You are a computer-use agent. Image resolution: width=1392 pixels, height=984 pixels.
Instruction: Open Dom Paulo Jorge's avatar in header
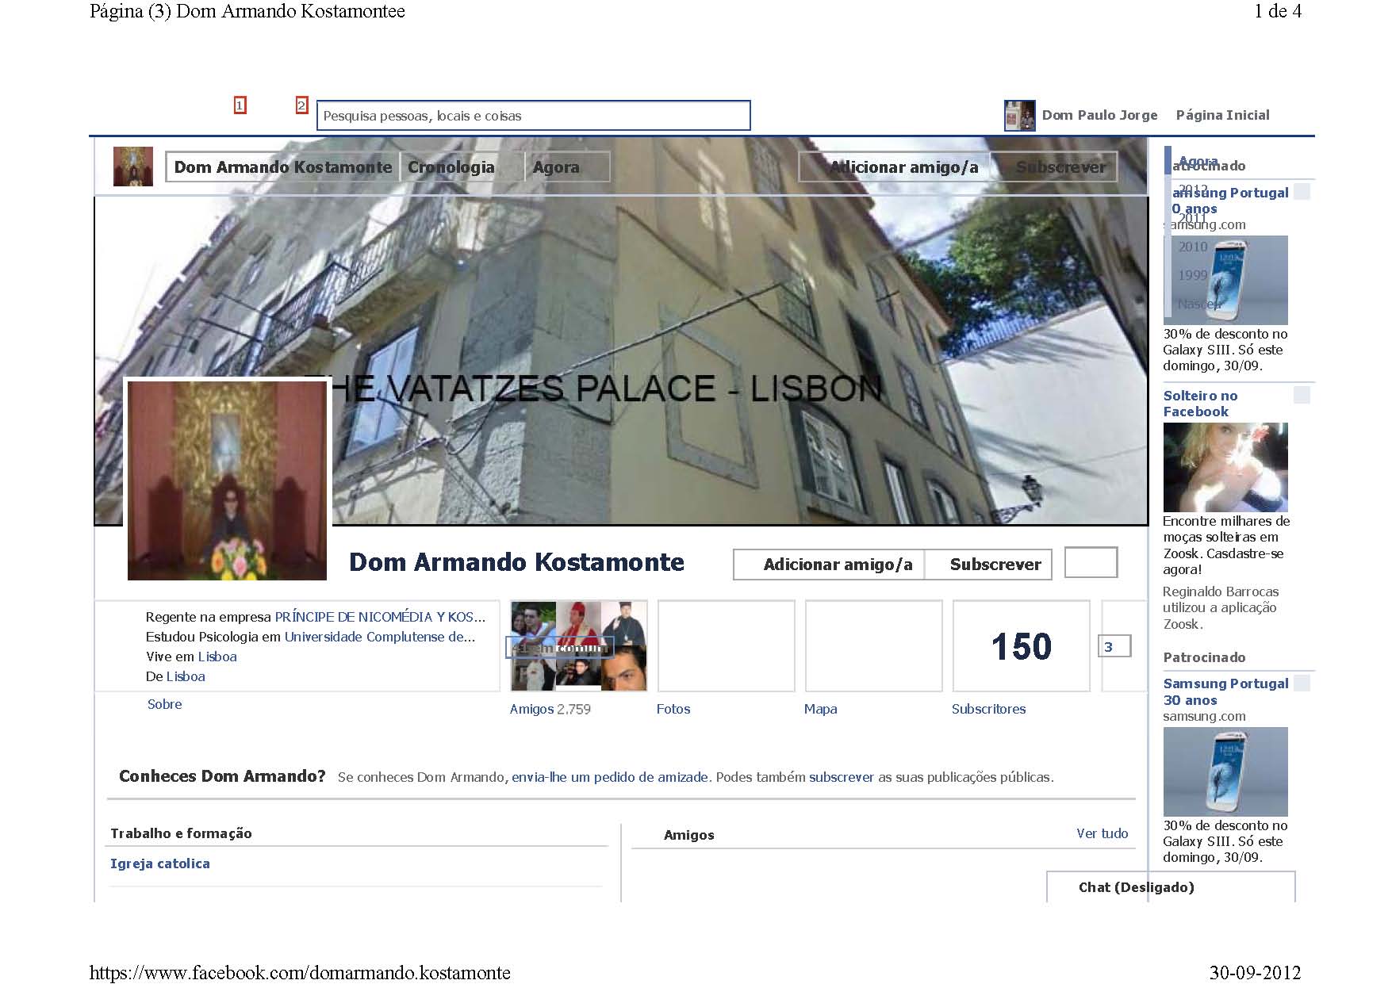click(x=1019, y=116)
